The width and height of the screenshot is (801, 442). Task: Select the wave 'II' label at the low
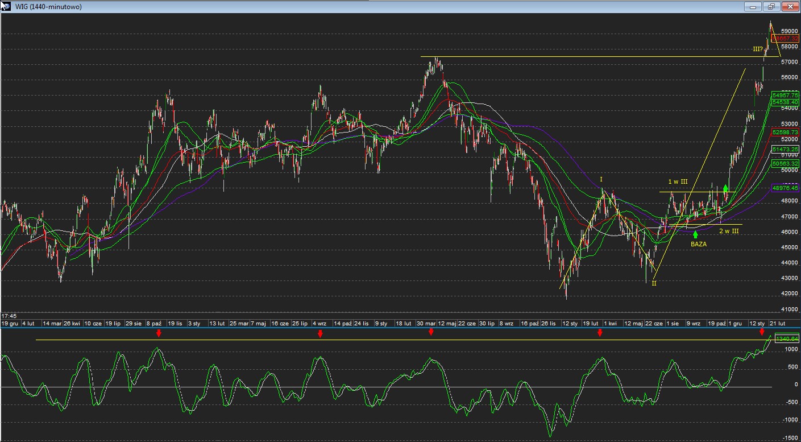[654, 283]
